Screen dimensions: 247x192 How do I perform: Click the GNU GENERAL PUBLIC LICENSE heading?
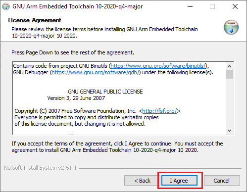point(105,92)
